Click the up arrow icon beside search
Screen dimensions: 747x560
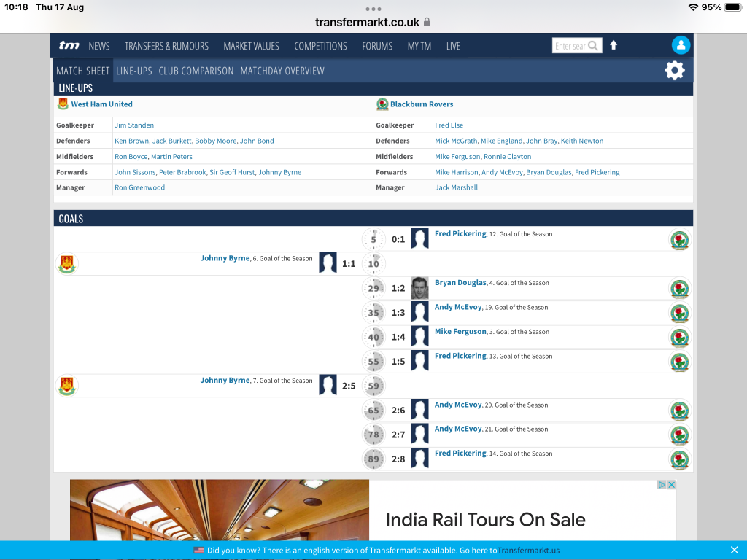pyautogui.click(x=614, y=45)
